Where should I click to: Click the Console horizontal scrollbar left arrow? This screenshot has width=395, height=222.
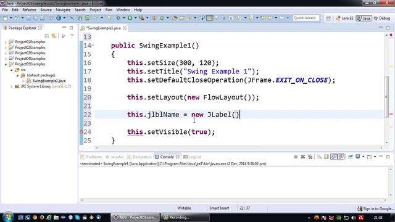point(82,200)
